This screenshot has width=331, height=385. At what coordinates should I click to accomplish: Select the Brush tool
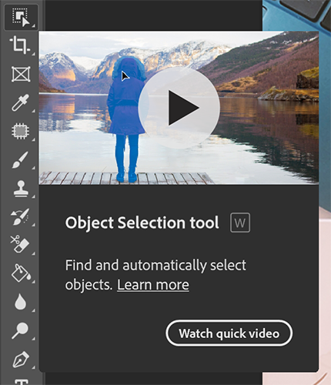[20, 159]
